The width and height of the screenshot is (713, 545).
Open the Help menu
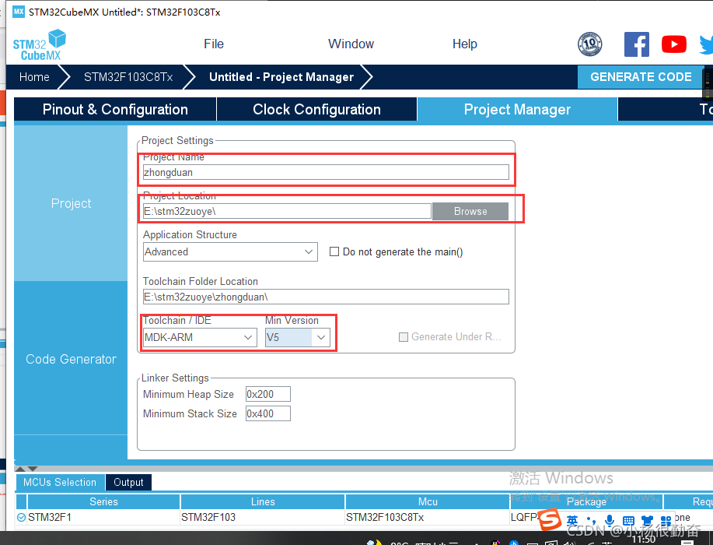465,44
